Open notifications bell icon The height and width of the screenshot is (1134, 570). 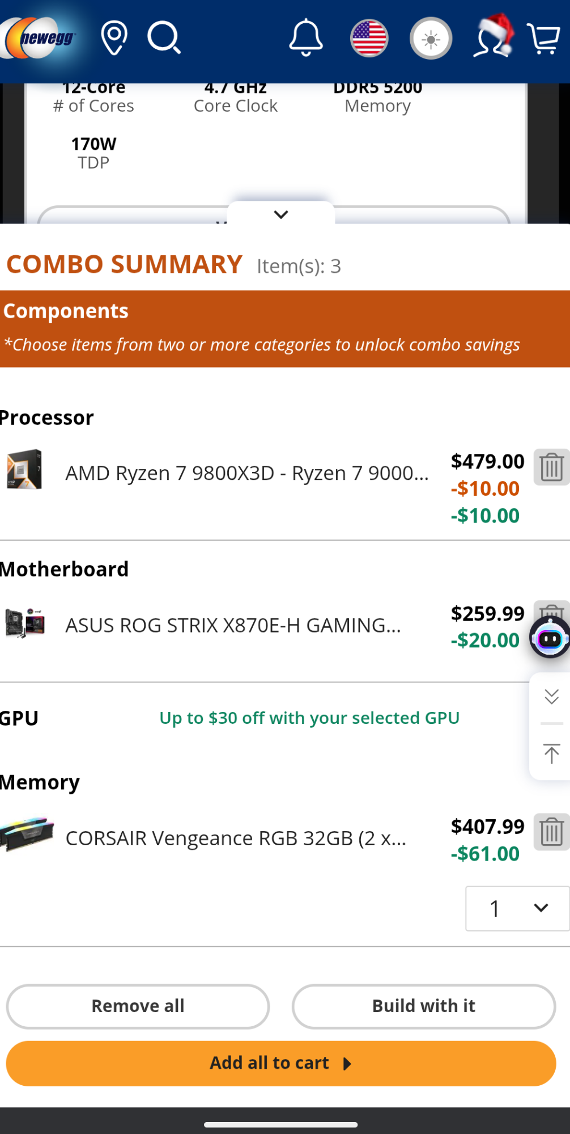(306, 38)
